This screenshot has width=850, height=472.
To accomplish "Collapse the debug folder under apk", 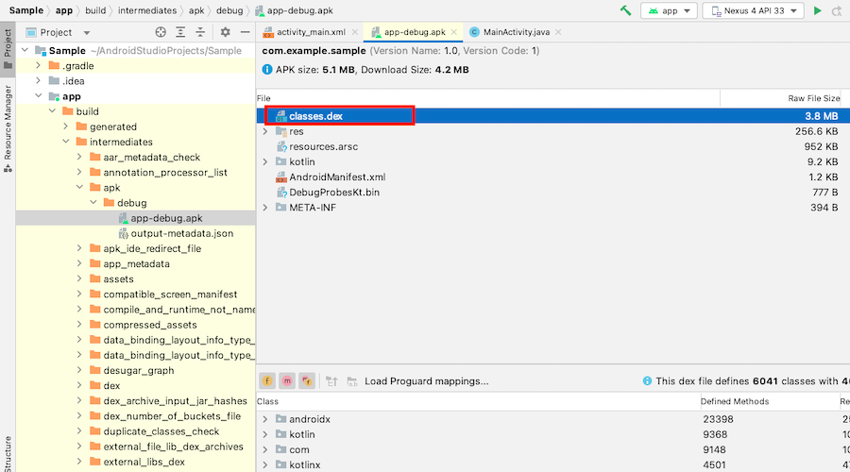I will [x=93, y=203].
